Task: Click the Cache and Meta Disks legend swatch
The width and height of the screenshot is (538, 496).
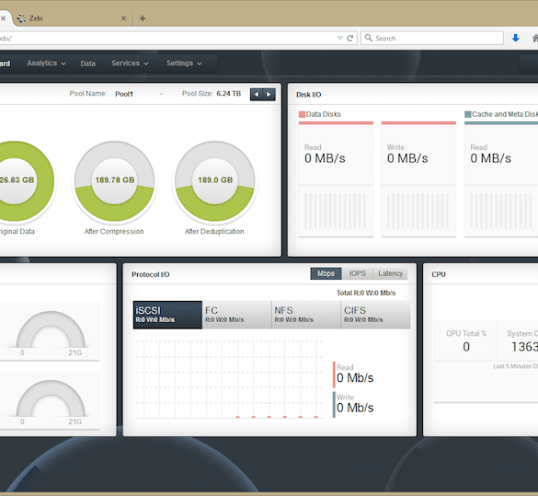Action: (x=468, y=114)
